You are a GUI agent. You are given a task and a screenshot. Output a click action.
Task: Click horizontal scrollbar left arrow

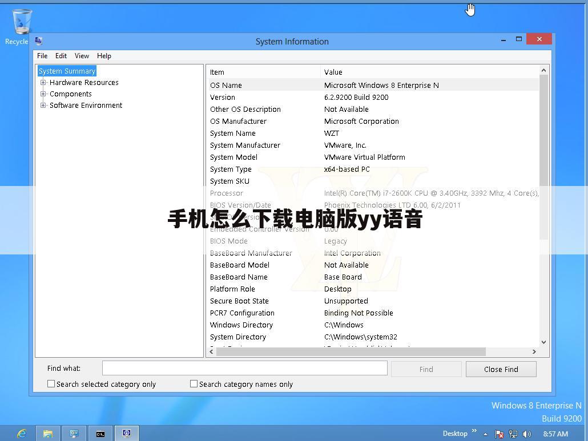(211, 351)
